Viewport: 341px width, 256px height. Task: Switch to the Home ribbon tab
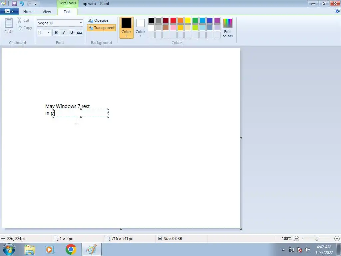point(28,12)
